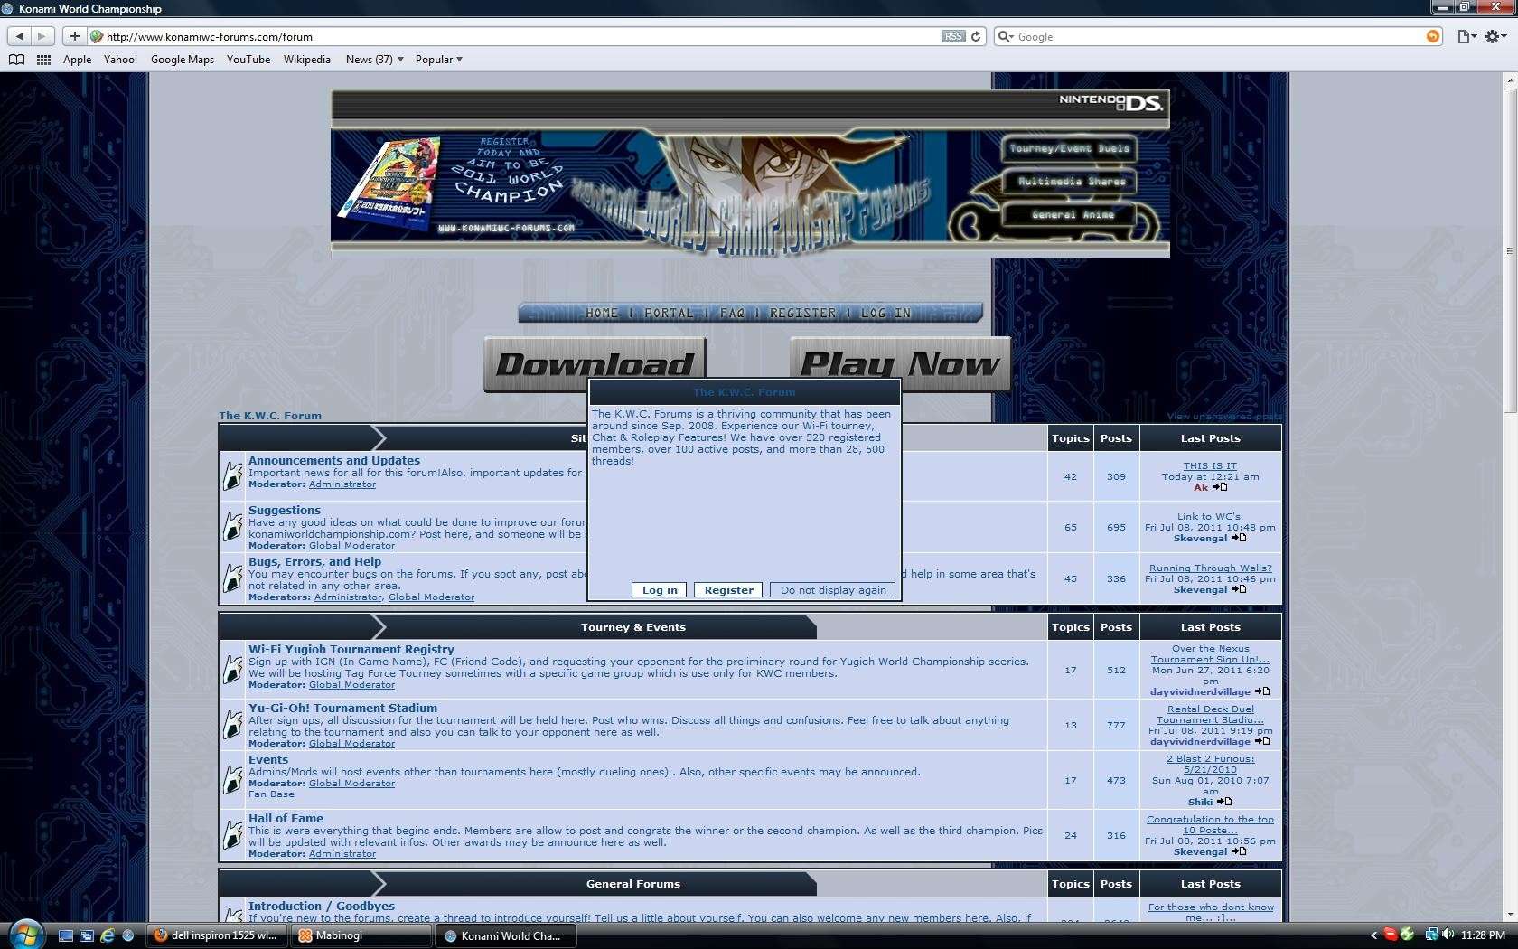This screenshot has height=949, width=1518.
Task: Click the Google search magnifier dropdown
Action: 1006,37
